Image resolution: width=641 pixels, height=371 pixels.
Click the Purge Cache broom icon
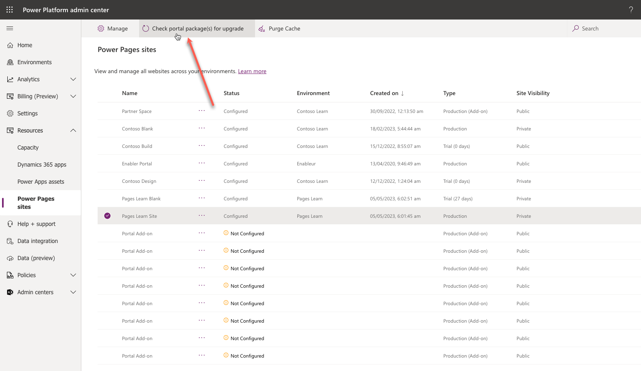262,28
